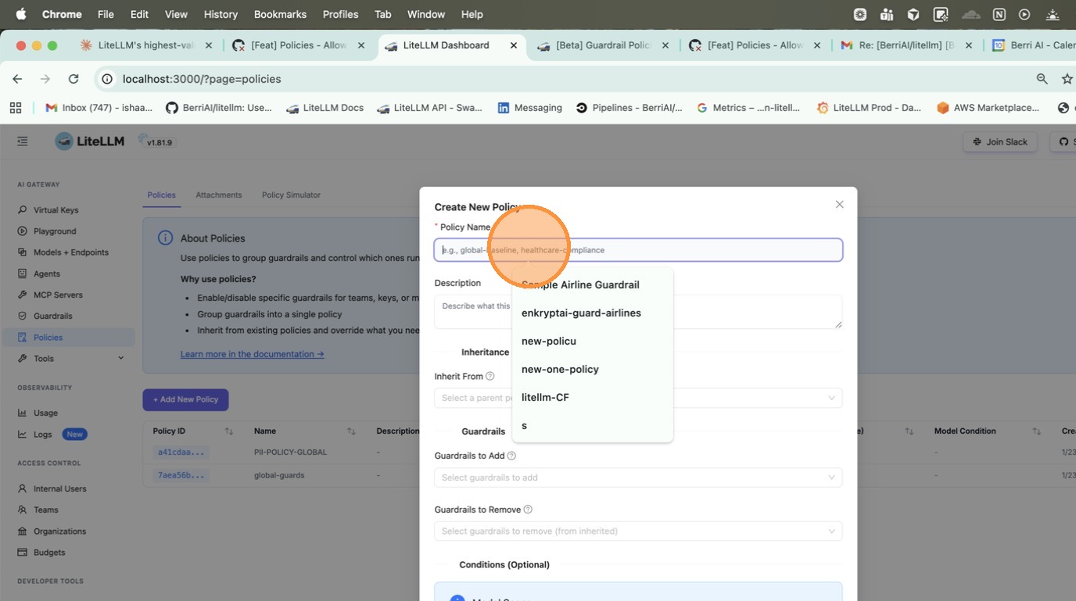Click the Add New Policy button
Screen dimensions: 1076x601
pyautogui.click(x=185, y=399)
